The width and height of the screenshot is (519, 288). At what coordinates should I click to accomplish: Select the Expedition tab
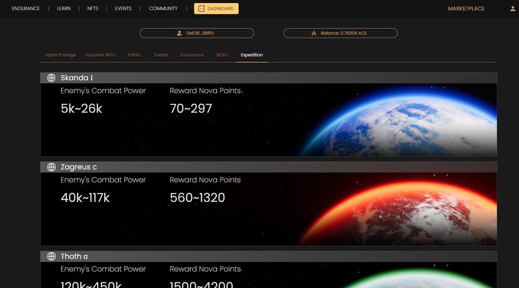coord(252,55)
